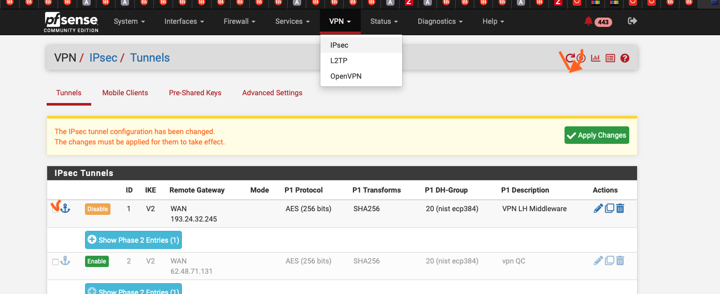This screenshot has width=720, height=294.
Task: Click the restart service icon in header
Action: tap(570, 58)
